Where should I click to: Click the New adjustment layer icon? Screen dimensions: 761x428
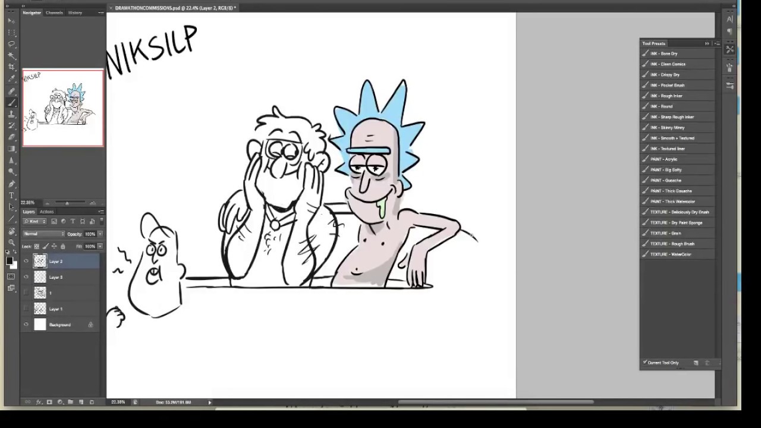coord(60,402)
